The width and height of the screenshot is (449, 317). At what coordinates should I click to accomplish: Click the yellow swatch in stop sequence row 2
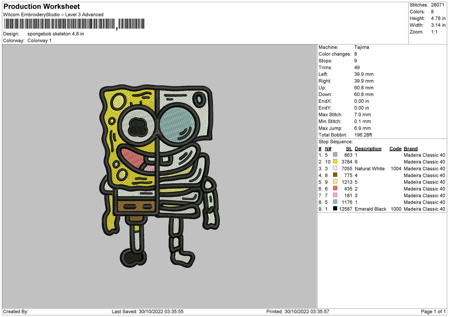[335, 161]
